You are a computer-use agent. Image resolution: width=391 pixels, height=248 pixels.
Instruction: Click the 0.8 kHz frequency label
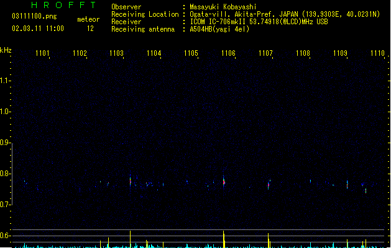tap(4, 174)
